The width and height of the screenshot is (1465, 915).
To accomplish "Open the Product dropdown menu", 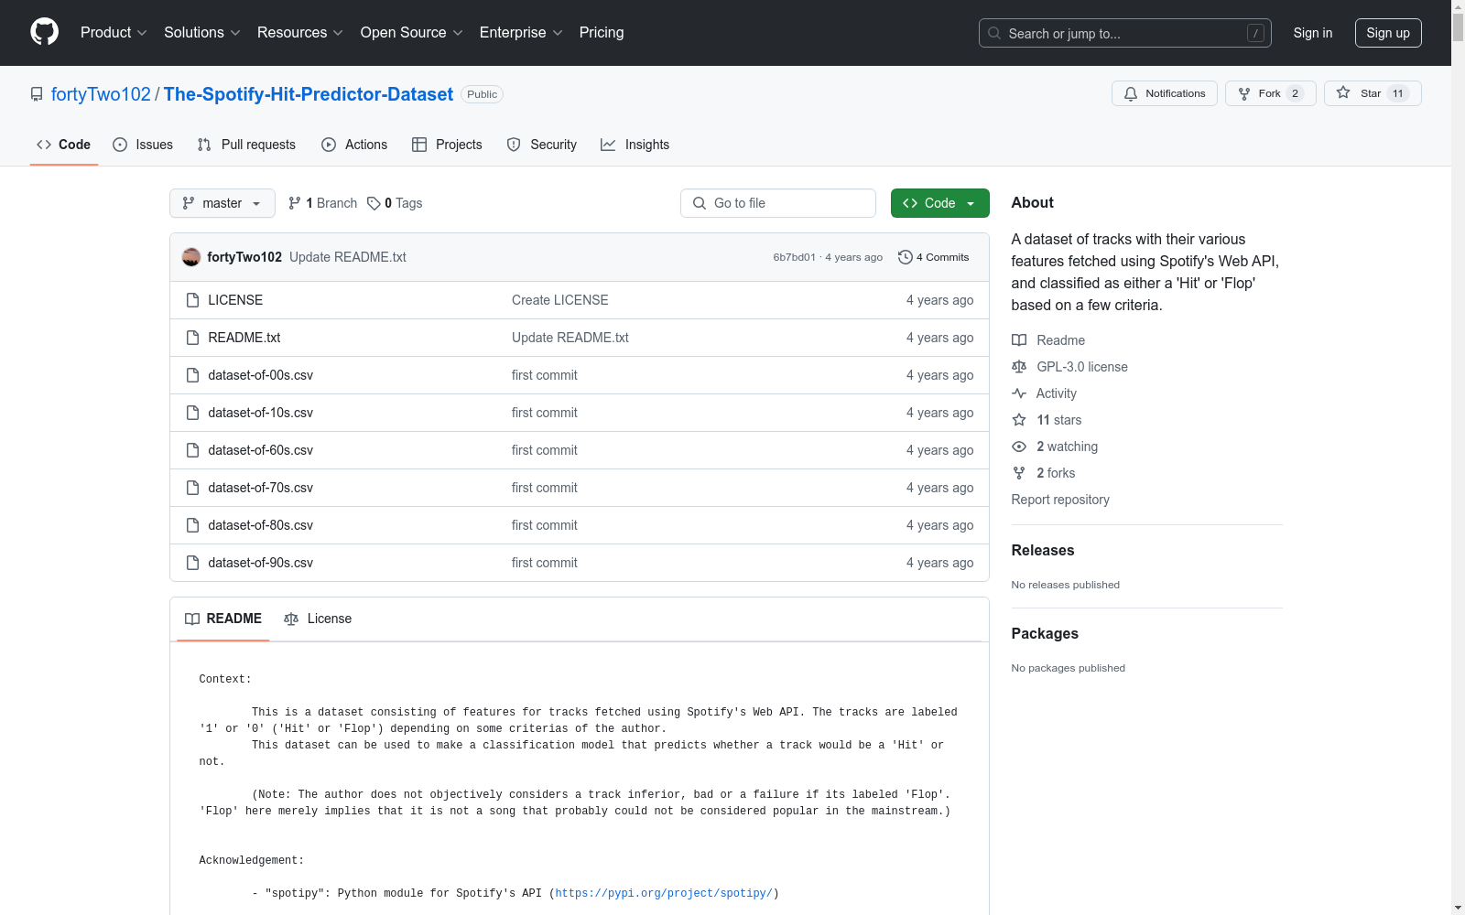I will click(x=114, y=32).
